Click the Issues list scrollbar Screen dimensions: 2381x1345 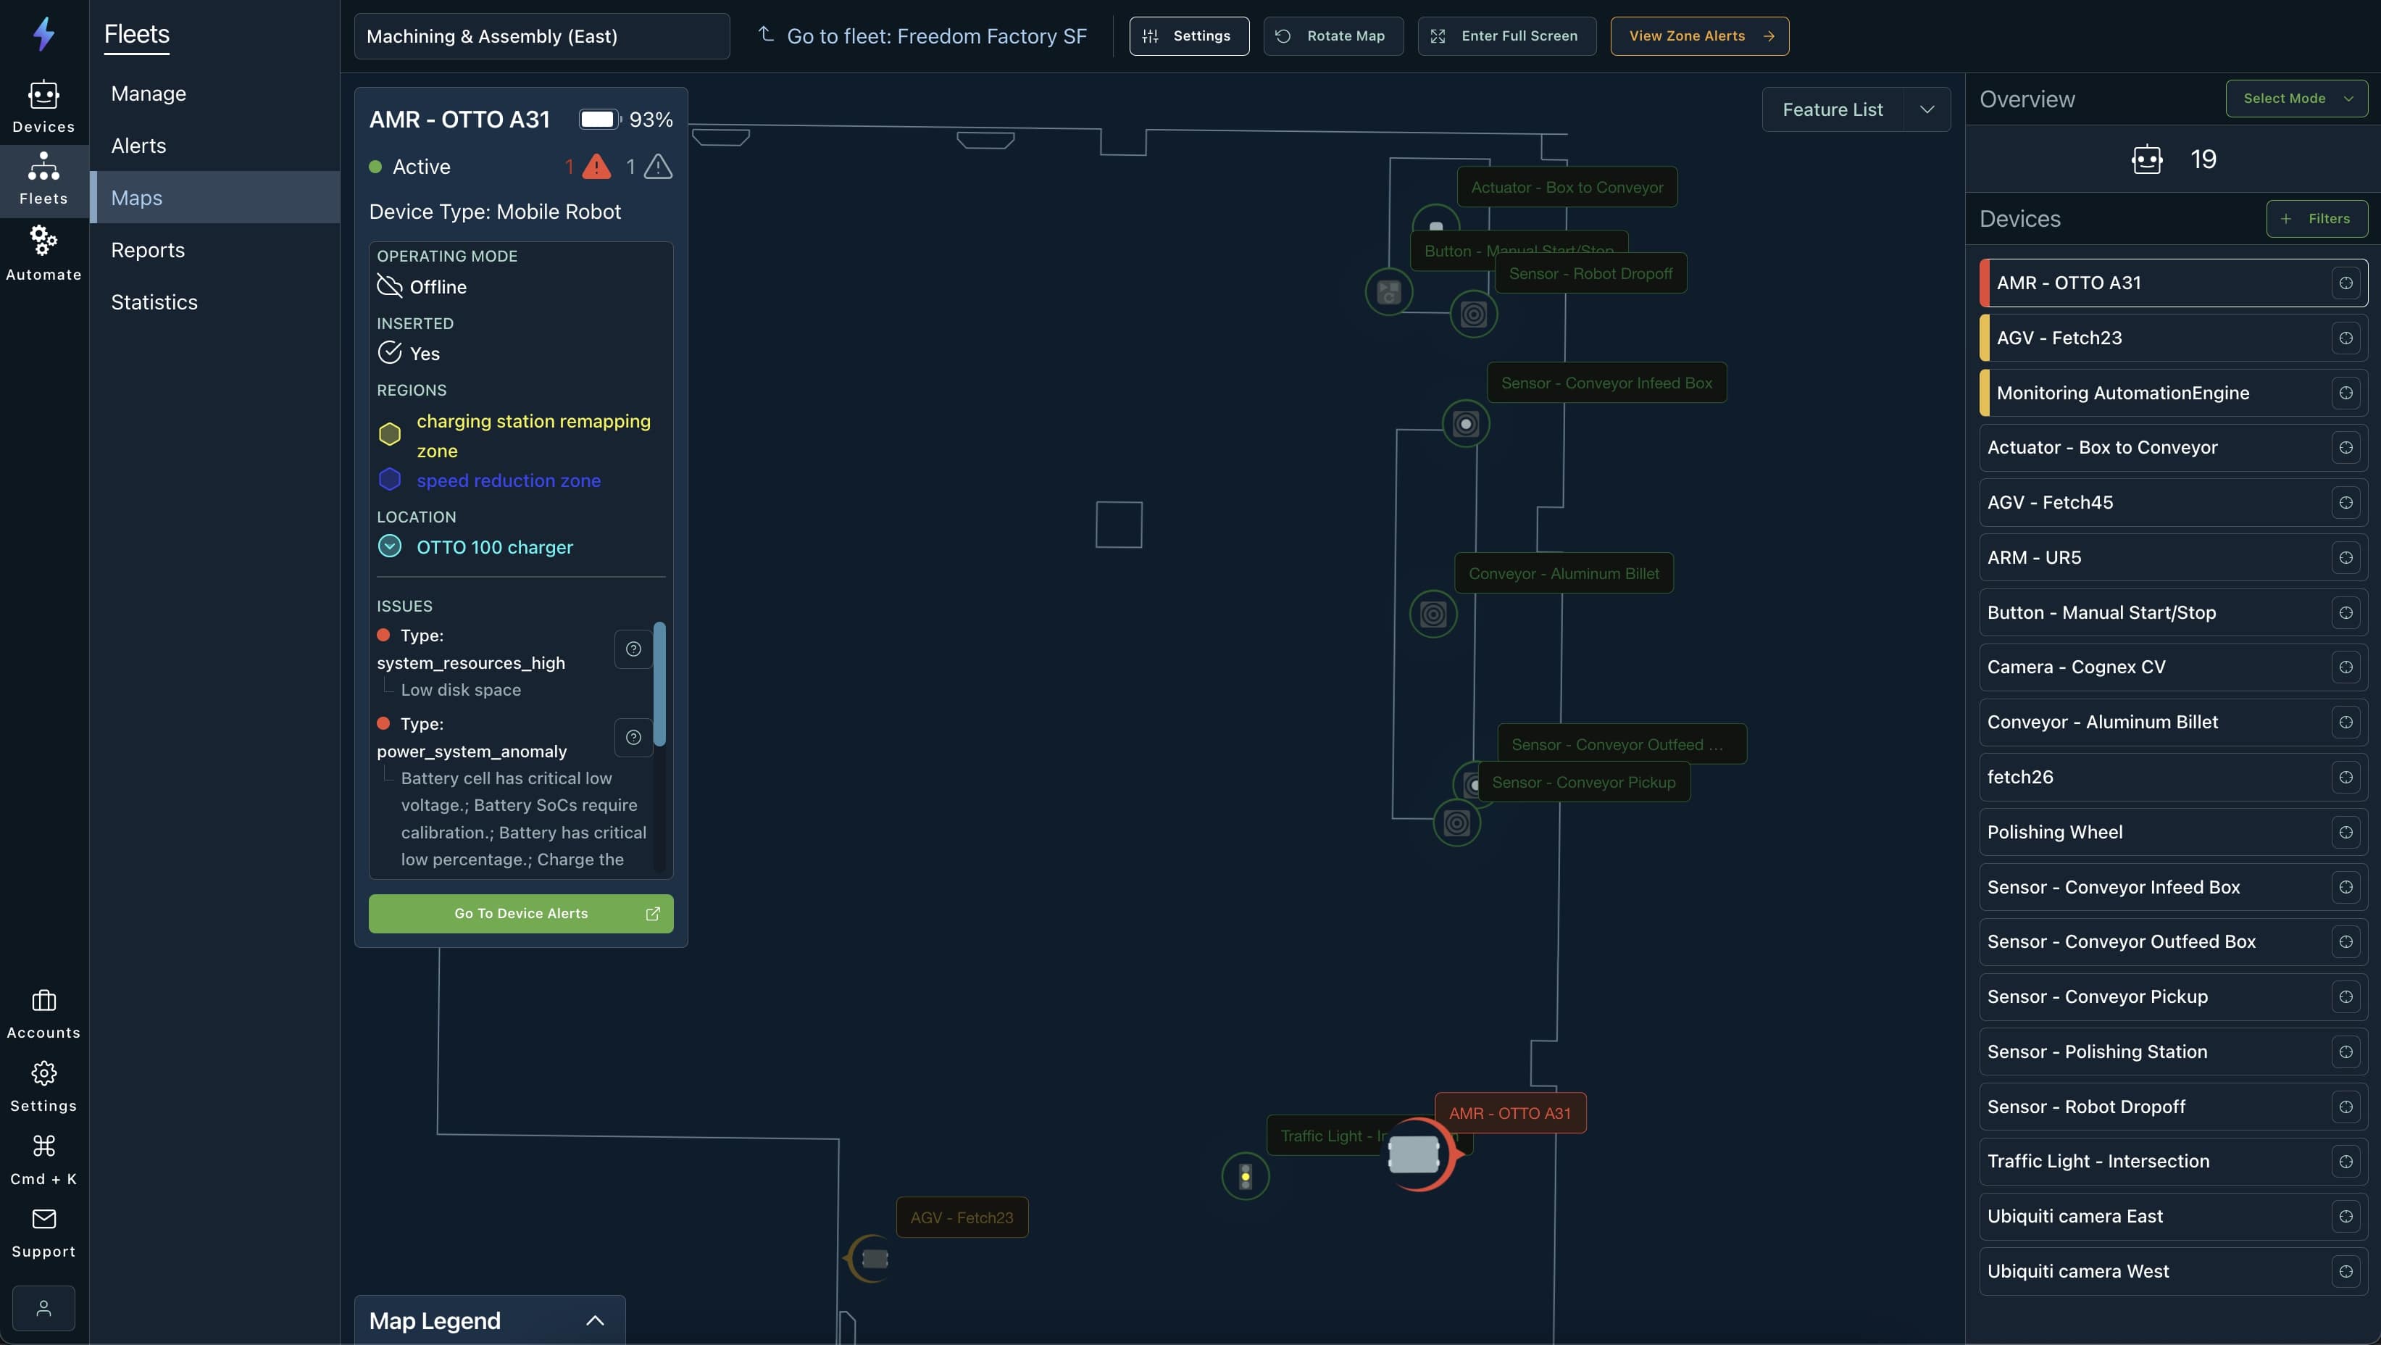(x=659, y=684)
